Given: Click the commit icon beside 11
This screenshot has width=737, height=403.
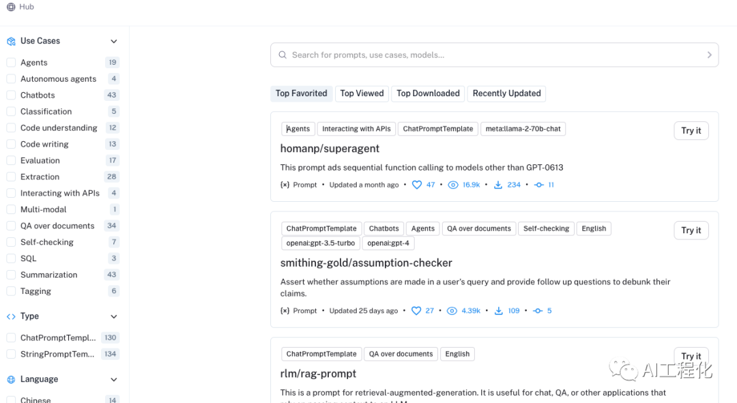Looking at the screenshot, I should tap(538, 185).
